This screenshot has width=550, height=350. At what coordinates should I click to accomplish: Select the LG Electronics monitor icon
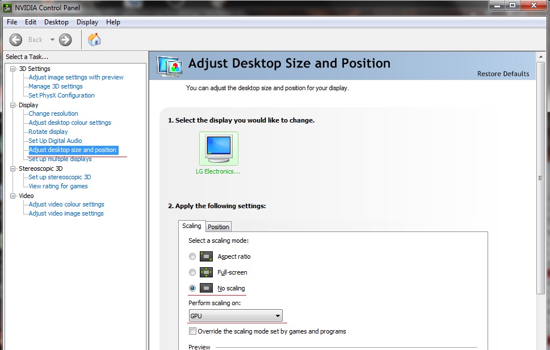(x=219, y=149)
